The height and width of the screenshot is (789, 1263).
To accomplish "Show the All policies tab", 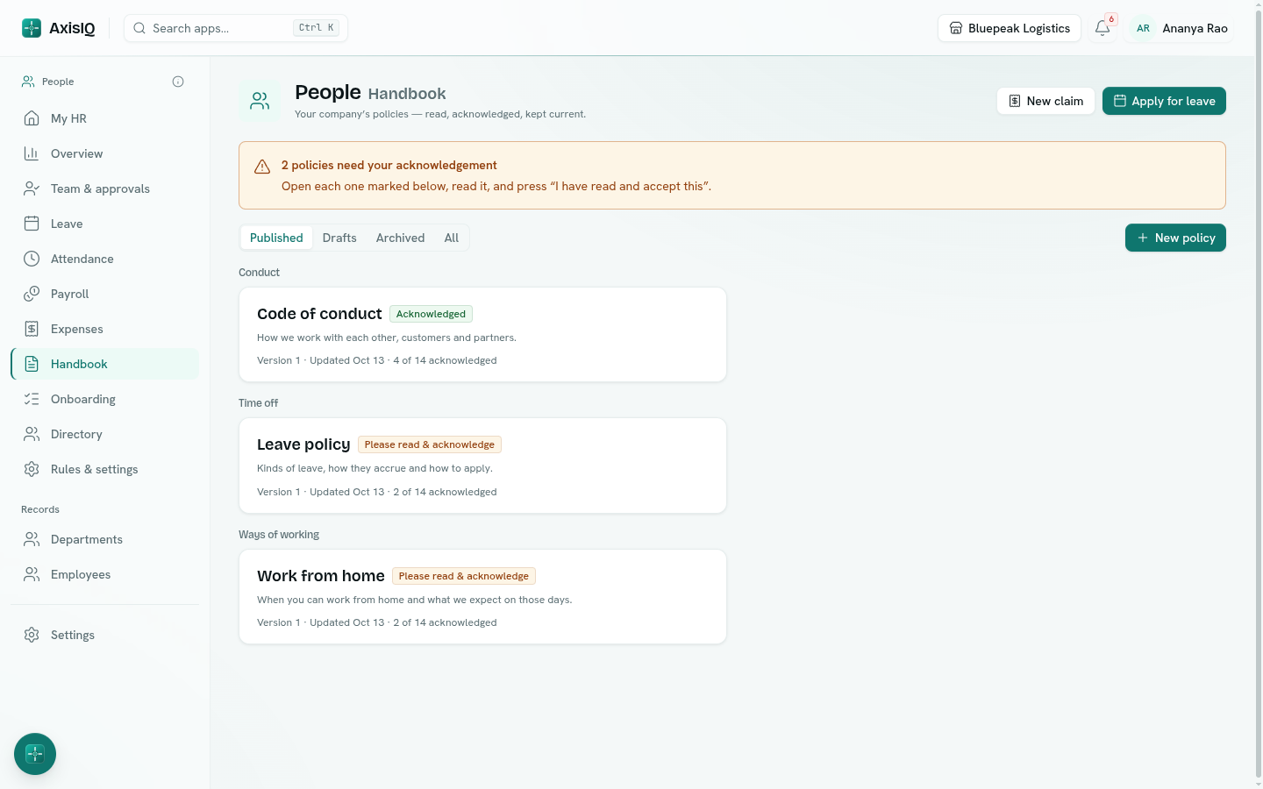I will point(452,238).
